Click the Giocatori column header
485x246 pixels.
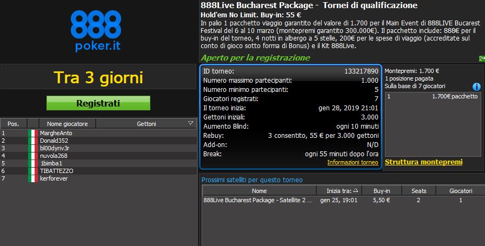point(461,191)
